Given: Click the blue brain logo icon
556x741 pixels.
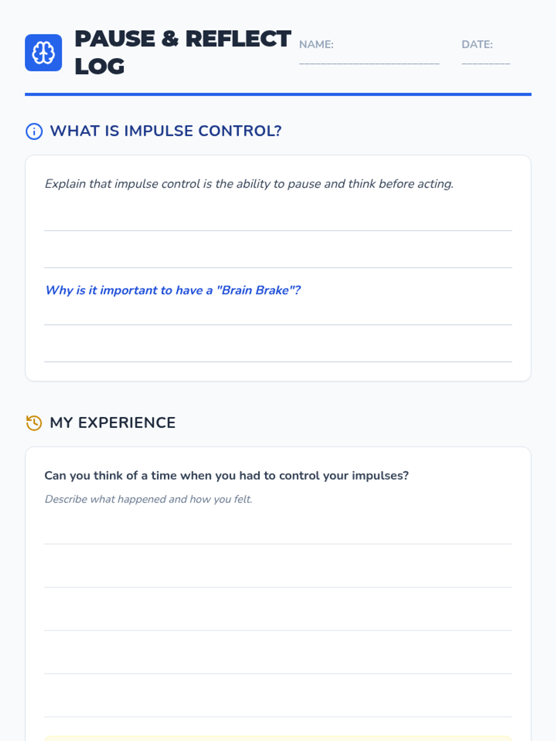Looking at the screenshot, I should [x=44, y=53].
